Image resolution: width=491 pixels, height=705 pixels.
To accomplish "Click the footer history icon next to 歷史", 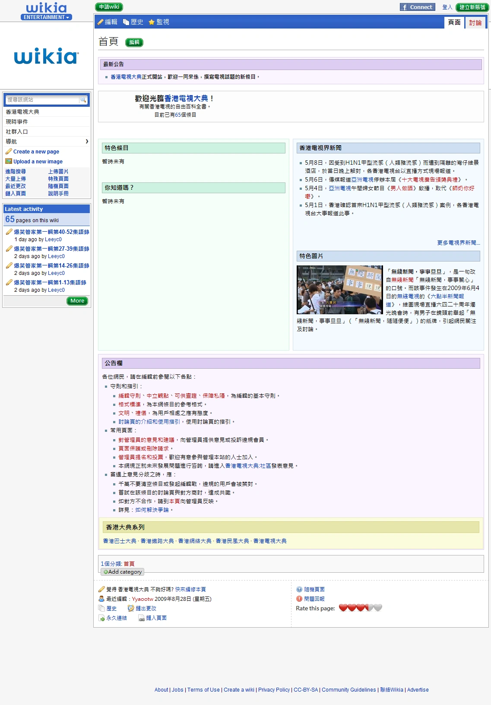I will pyautogui.click(x=101, y=609).
